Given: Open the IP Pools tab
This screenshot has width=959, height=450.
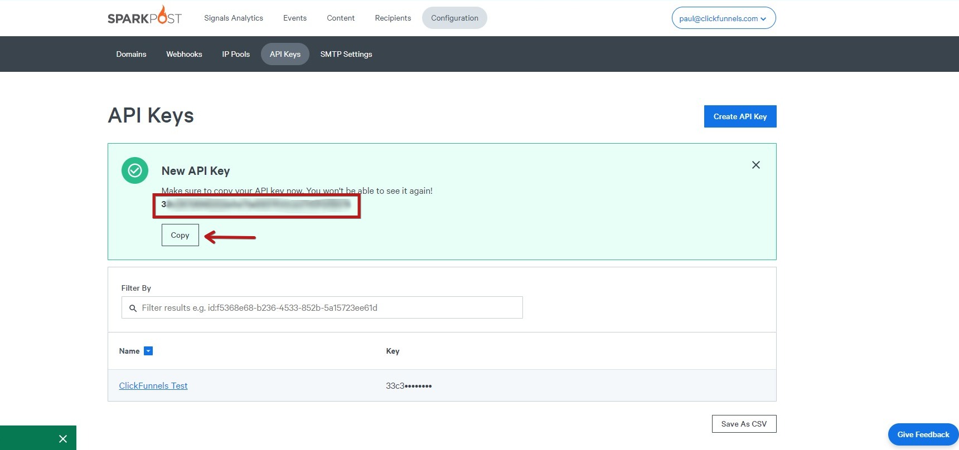Looking at the screenshot, I should [236, 54].
